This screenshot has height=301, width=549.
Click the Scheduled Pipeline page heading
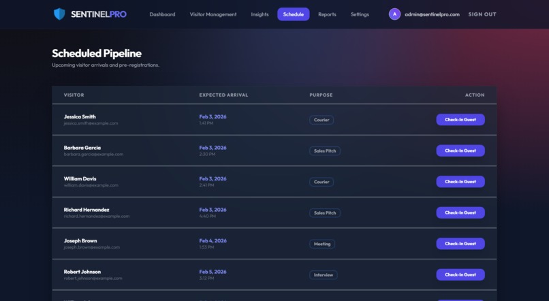point(97,53)
